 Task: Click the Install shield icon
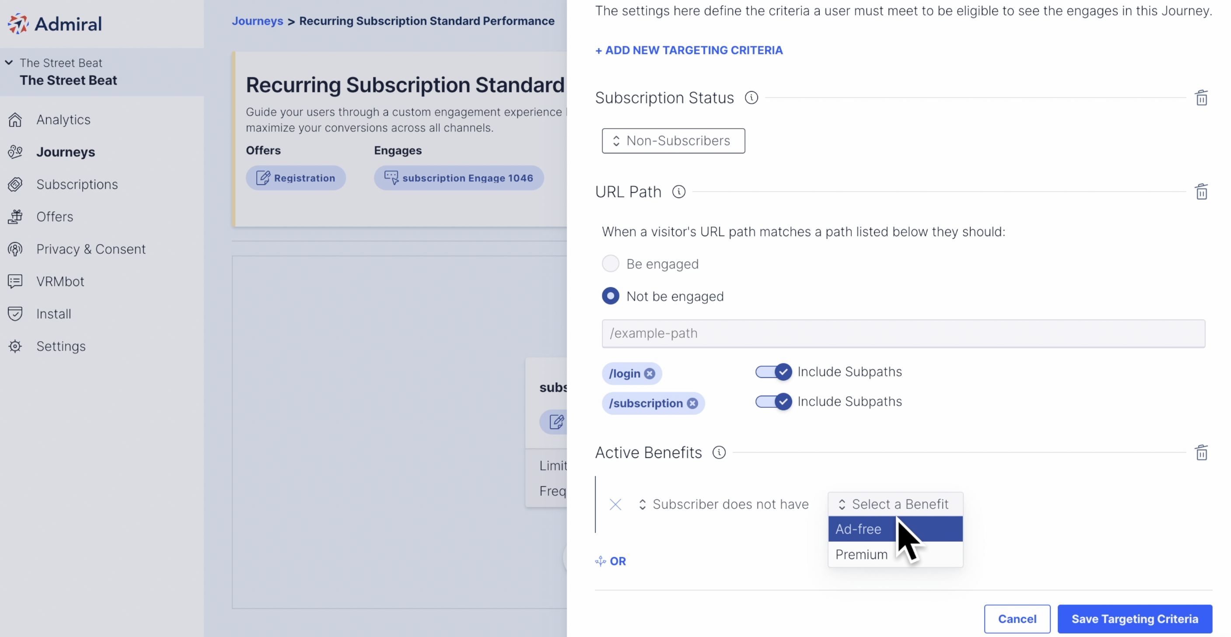pos(15,314)
